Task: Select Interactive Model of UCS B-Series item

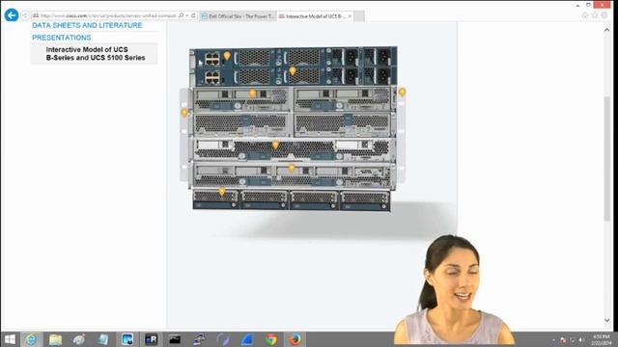Action: [x=96, y=54]
